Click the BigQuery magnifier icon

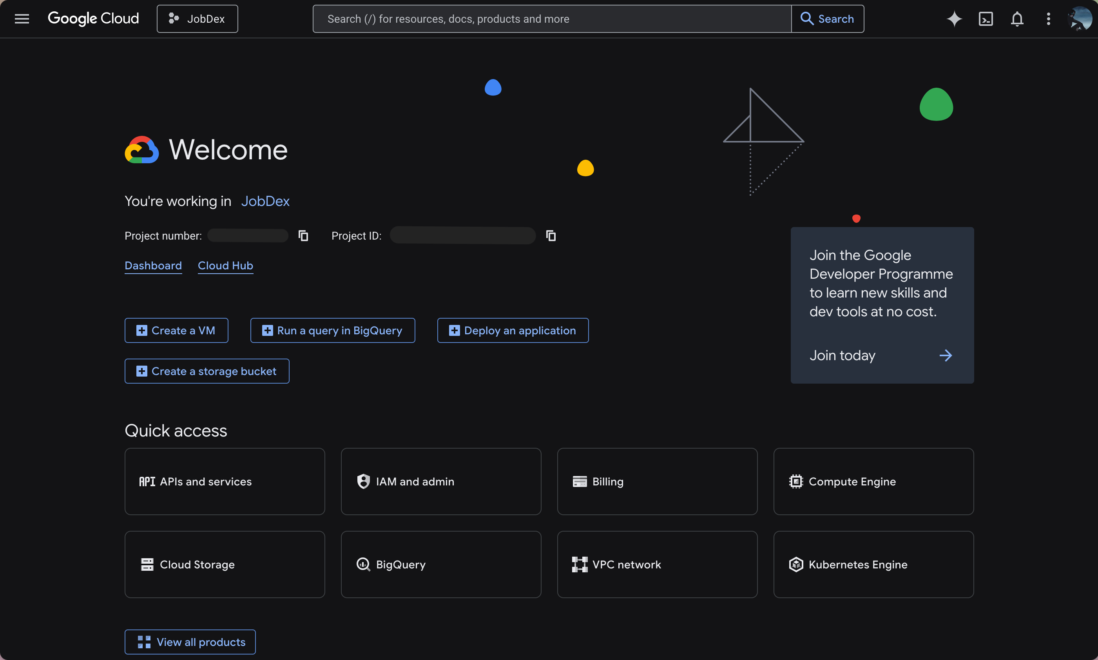363,564
